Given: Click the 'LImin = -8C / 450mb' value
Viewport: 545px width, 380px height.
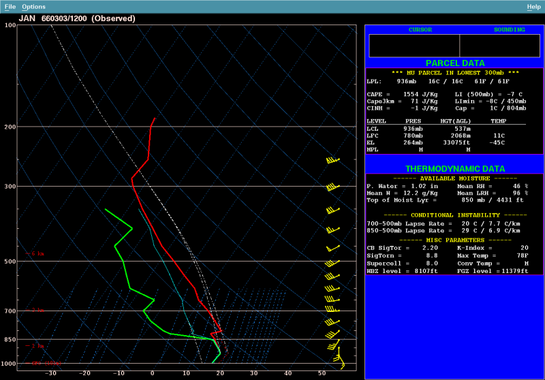Looking at the screenshot, I should point(490,101).
